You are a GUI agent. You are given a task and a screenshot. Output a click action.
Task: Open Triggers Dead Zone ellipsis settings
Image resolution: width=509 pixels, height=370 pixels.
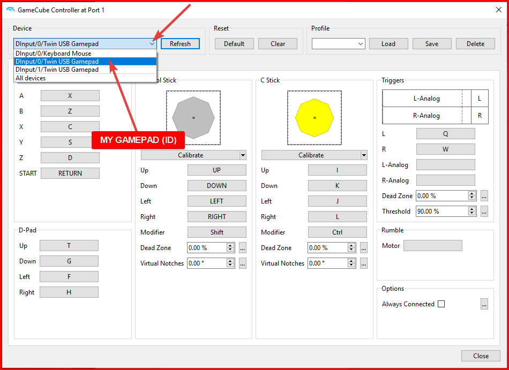[484, 196]
